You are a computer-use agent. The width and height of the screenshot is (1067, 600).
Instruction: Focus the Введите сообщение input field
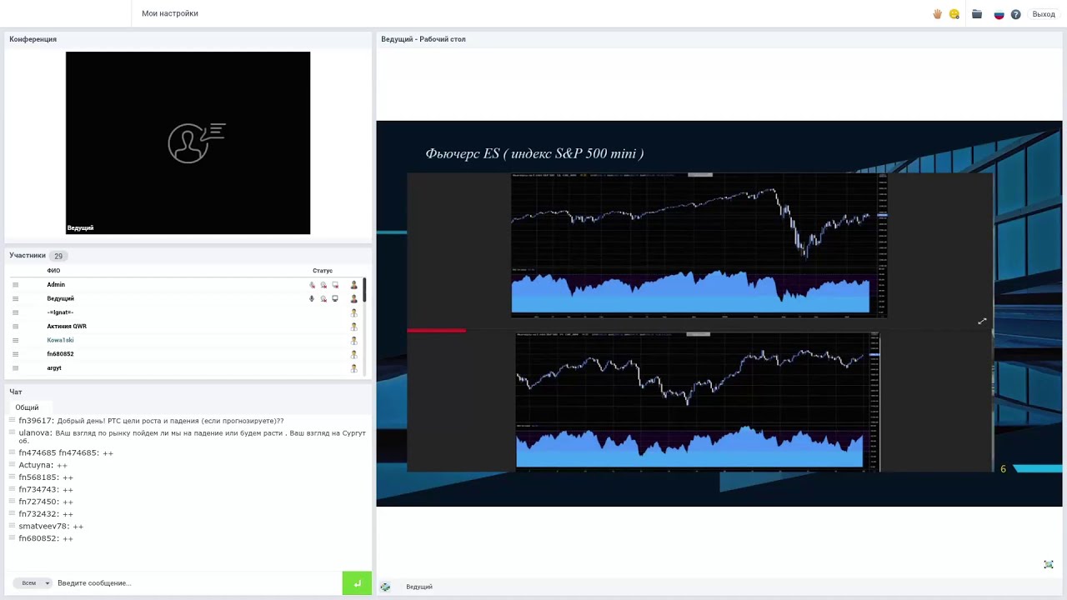click(x=197, y=583)
